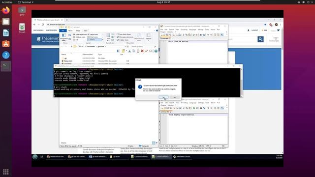Click Print icon in upper Notepad++ toolbar

pos(179,35)
